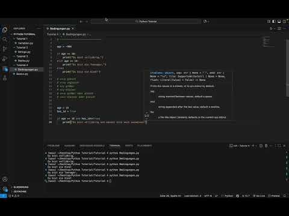Open Variablen.py in the explorer
The width and height of the screenshot is (289, 216).
pyautogui.click(x=25, y=43)
